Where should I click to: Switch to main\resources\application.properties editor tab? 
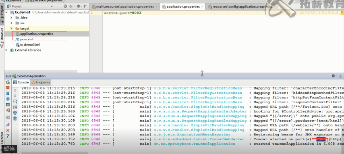(125, 6)
